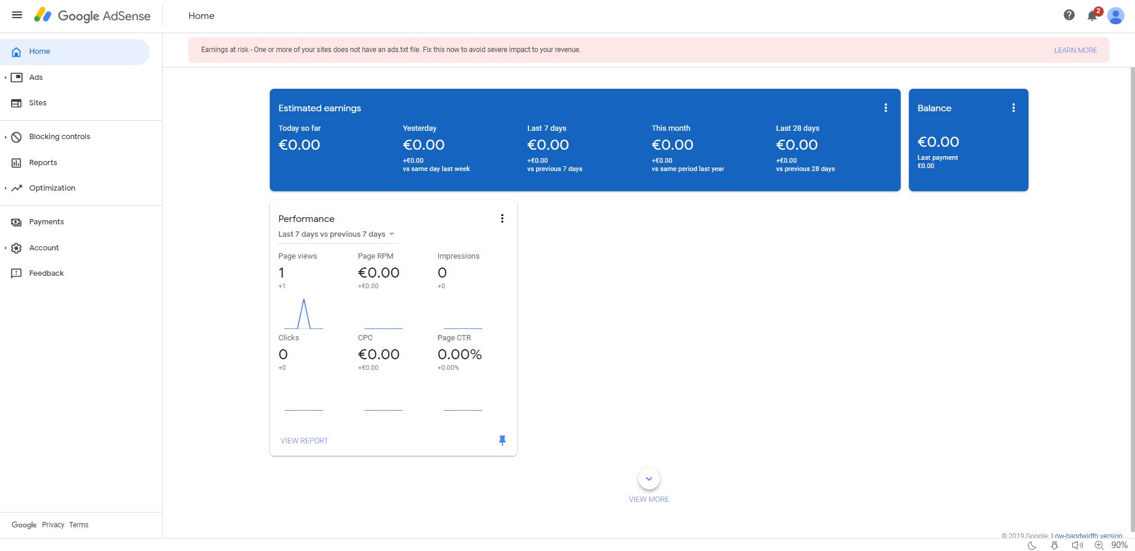Click the Impressions count value
Viewport: 1135px width, 551px height.
(442, 273)
